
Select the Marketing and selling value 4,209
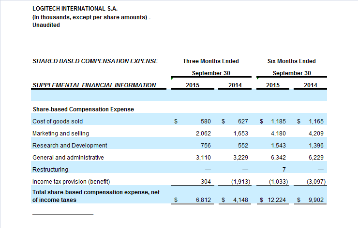[316, 134]
